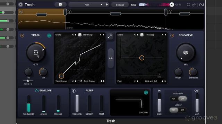Screen dimensions: 222x124
Task: Click the filter Frequency slider
Action: tap(77, 104)
